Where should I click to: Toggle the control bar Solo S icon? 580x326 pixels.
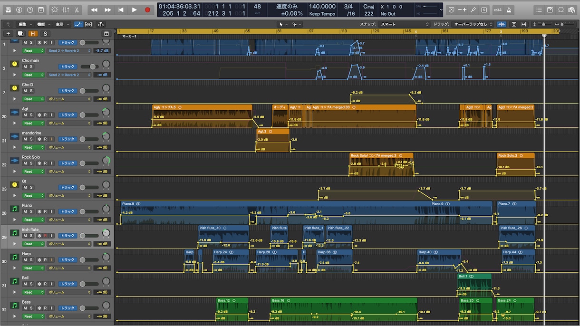484,10
